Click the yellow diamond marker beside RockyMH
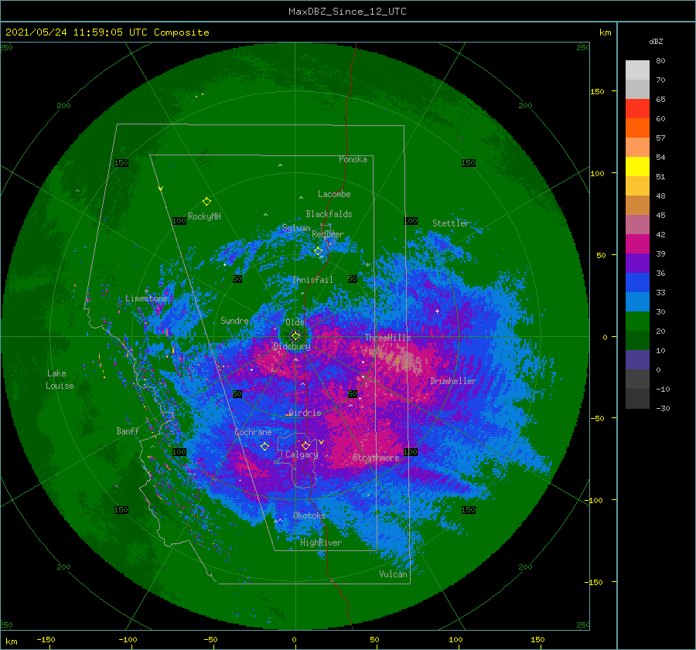This screenshot has height=650, width=696. tap(206, 202)
